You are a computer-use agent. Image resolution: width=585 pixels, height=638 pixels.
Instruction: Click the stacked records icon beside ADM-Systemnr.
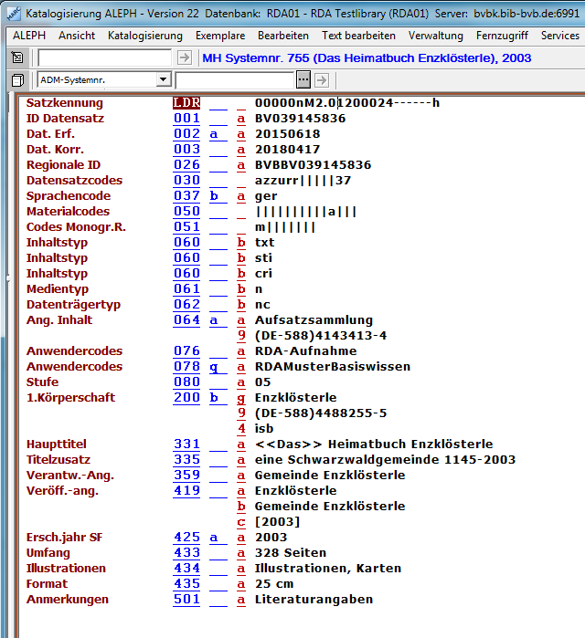[x=17, y=80]
